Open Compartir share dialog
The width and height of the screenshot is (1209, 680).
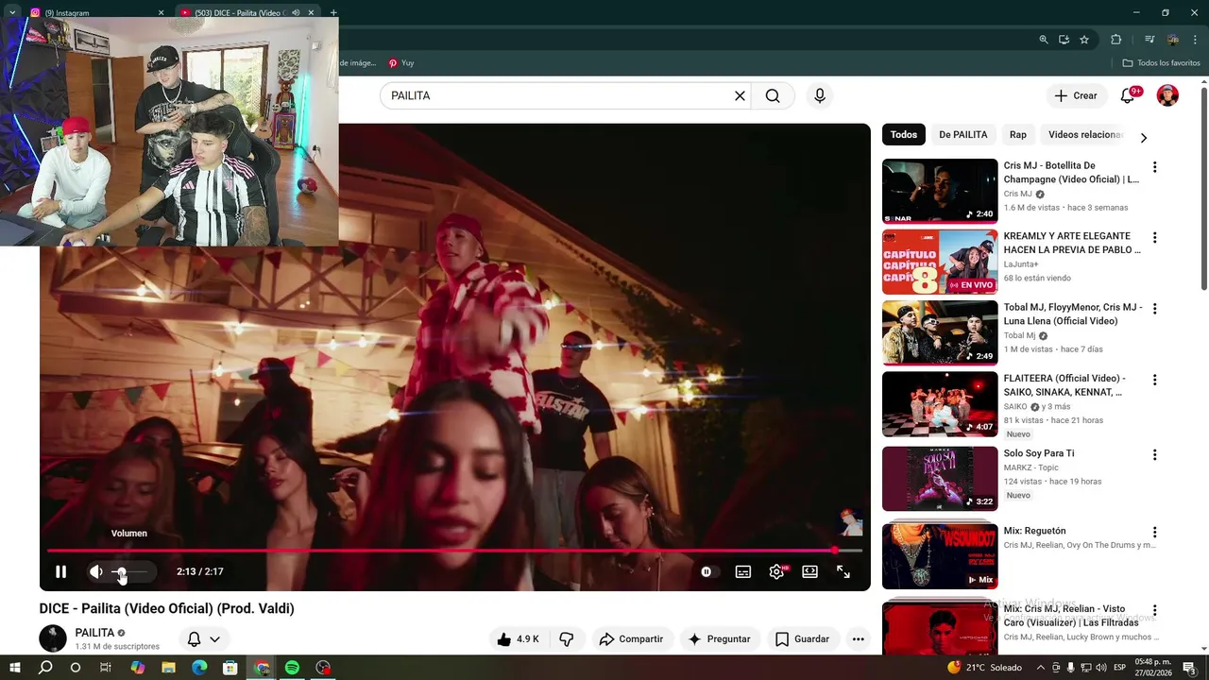click(631, 639)
